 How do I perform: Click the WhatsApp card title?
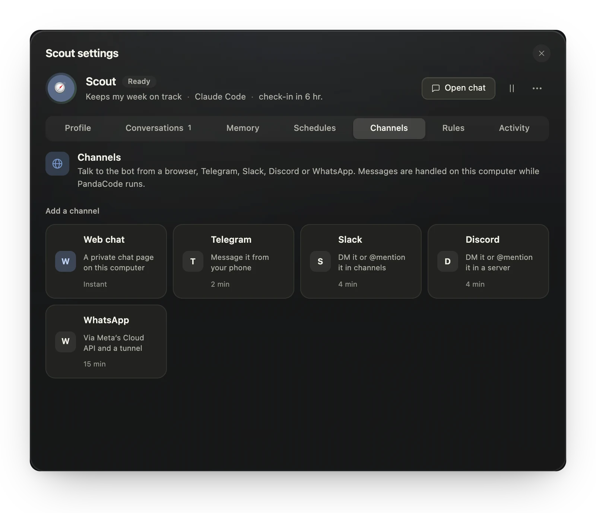(x=106, y=320)
